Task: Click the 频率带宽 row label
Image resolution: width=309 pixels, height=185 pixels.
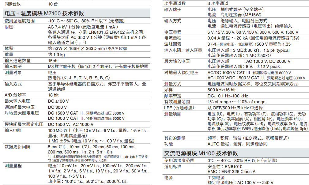Action: point(173,96)
